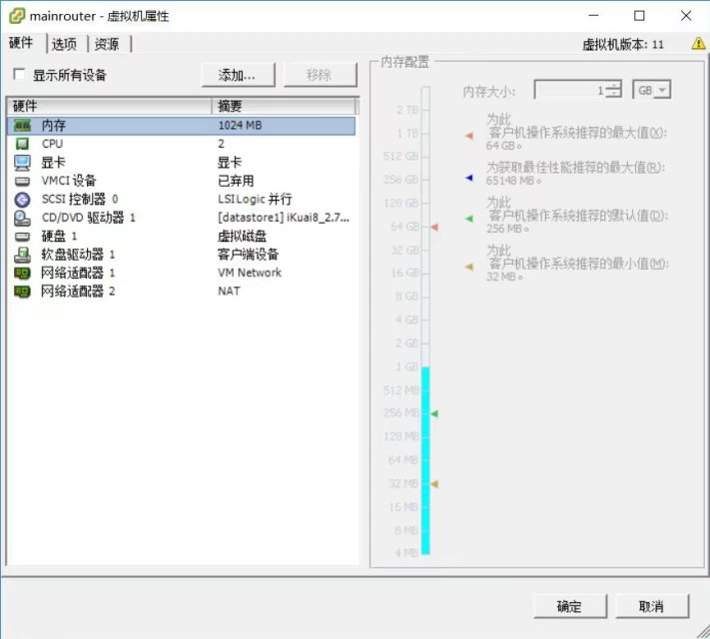Select the 硬盘 1 row label
This screenshot has height=639, width=710.
pos(59,237)
